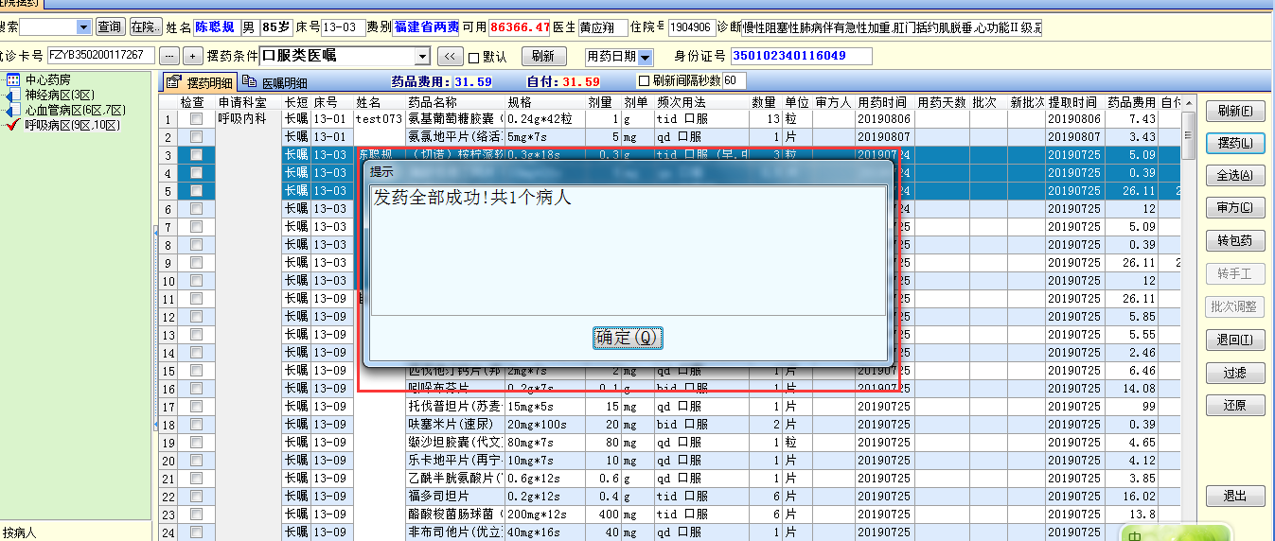1275x541 pixels.
Task: Click 福多司坦片 drug name cell
Action: click(x=455, y=497)
